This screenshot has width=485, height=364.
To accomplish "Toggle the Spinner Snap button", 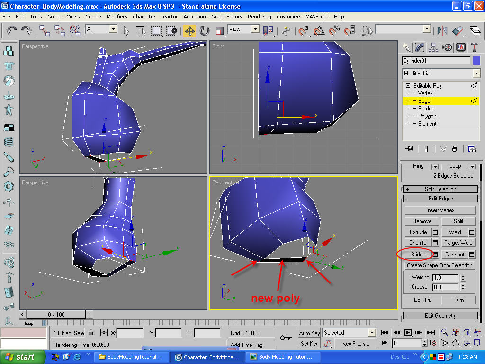I will (x=350, y=31).
